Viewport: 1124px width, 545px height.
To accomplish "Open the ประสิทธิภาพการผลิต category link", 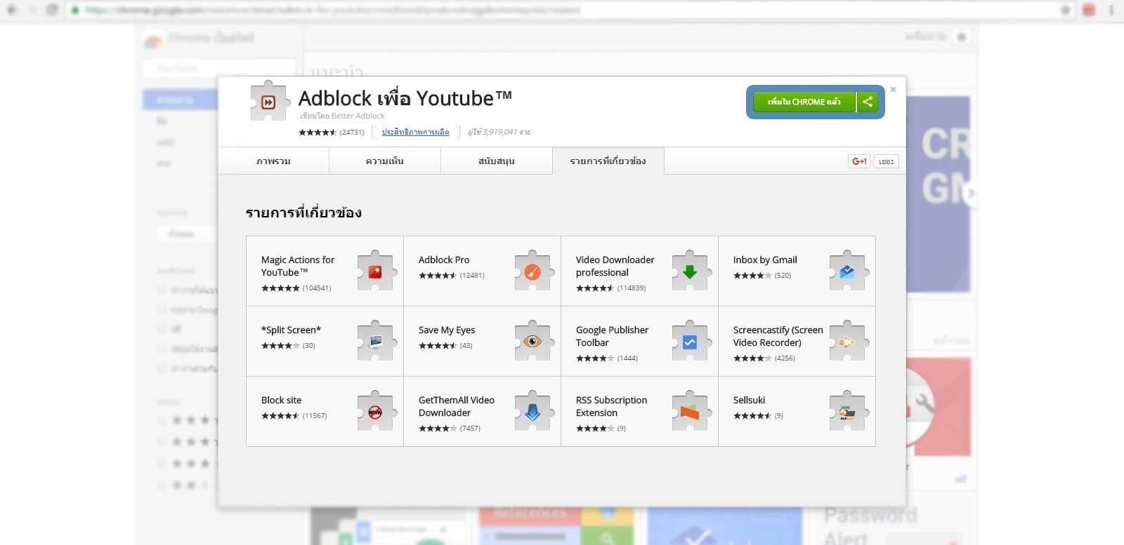I will pos(415,132).
